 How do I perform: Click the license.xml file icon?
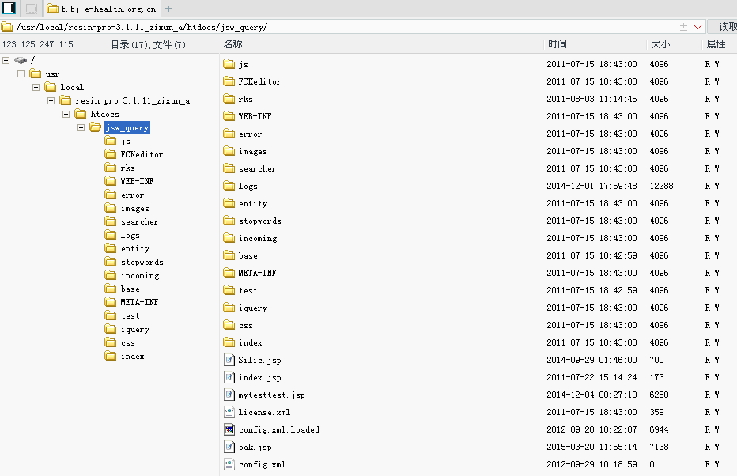(x=229, y=412)
